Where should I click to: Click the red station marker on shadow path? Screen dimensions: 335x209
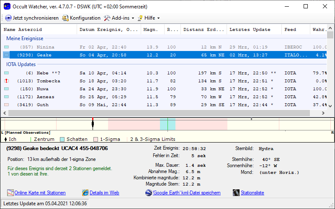pyautogui.click(x=93, y=120)
